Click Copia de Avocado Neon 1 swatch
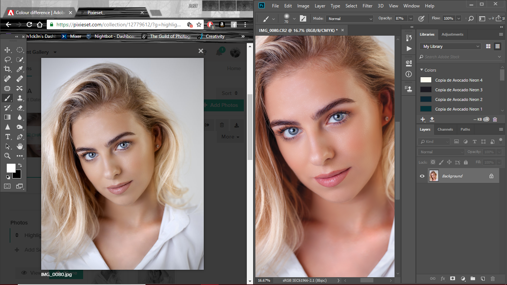Viewport: 507px width, 285px height. pos(426,109)
